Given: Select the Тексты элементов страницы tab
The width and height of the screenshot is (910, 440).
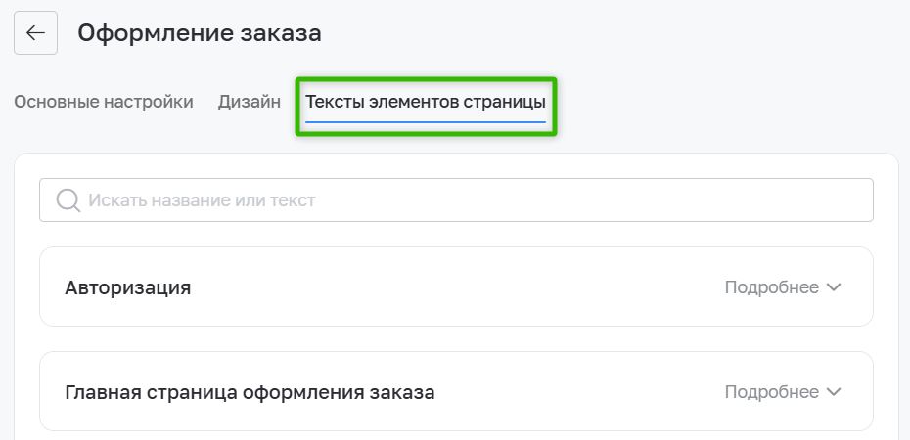Looking at the screenshot, I should (426, 102).
